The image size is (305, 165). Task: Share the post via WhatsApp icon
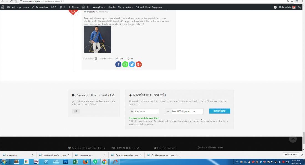point(125,64)
